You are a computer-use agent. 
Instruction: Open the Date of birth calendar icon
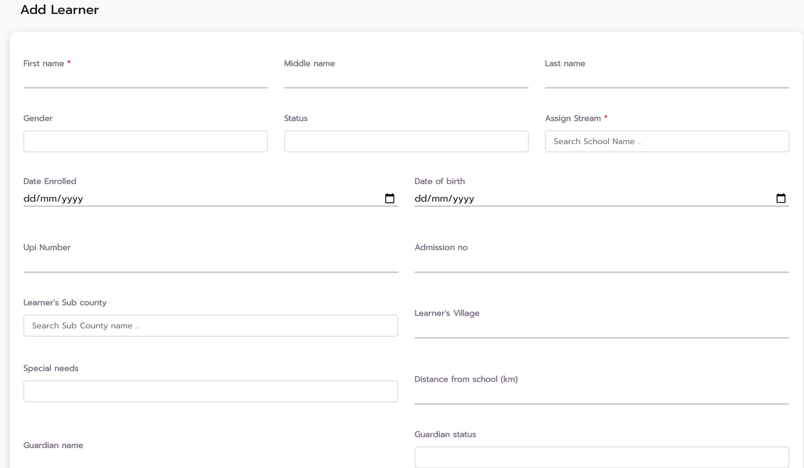point(781,198)
